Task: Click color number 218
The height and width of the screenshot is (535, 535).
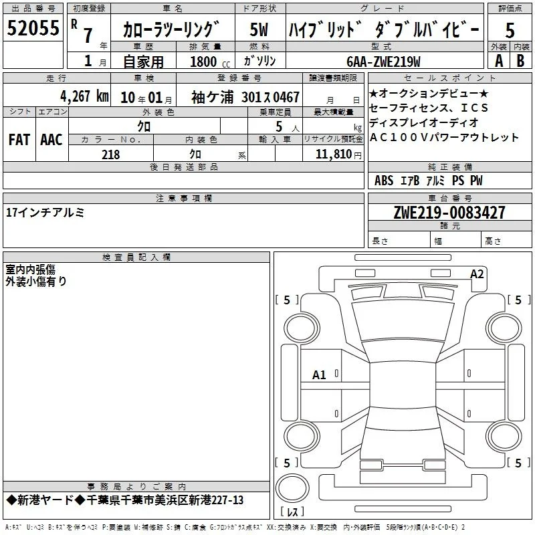Action: tap(110, 154)
